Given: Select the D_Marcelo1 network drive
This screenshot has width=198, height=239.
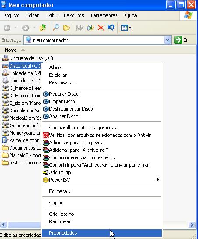Looking at the screenshot, I should 21,96.
